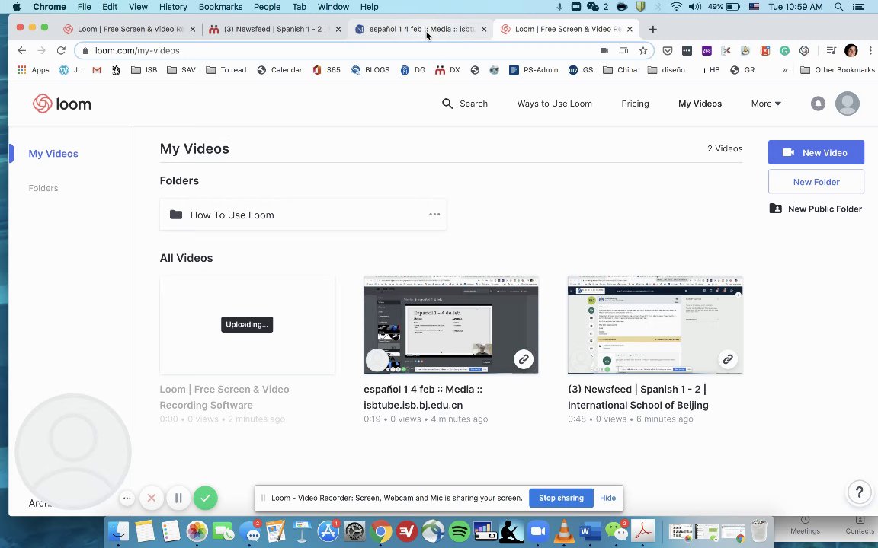Image resolution: width=878 pixels, height=548 pixels.
Task: Click the help question mark button
Action: (859, 492)
